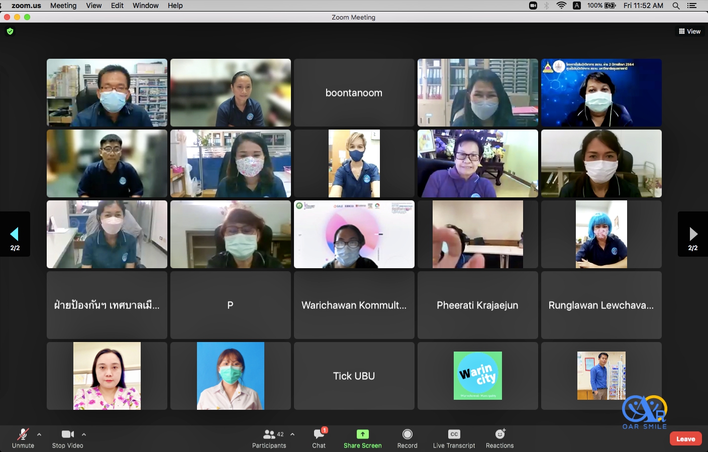Open the Chat panel icon
This screenshot has height=452, width=708.
pyautogui.click(x=319, y=434)
